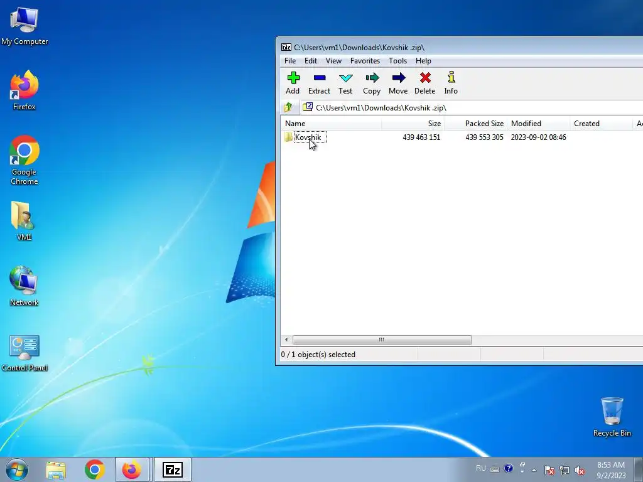Go up one folder level arrow
The width and height of the screenshot is (643, 482).
pos(288,107)
